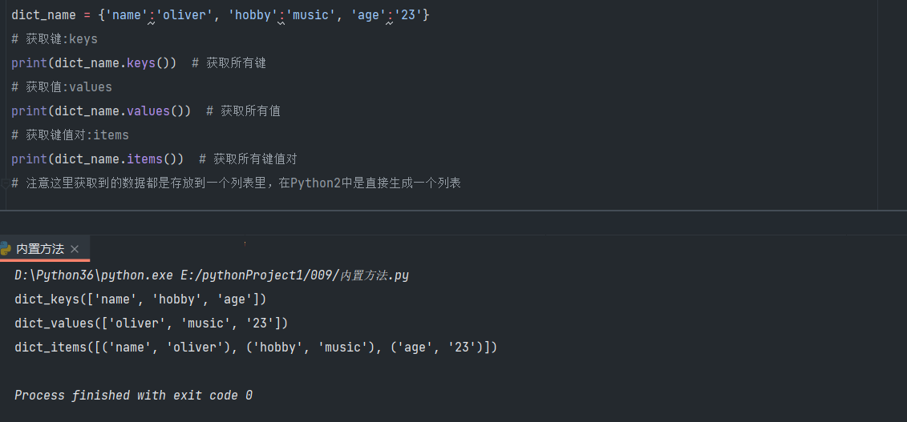907x422 pixels.
Task: Click the dict_name assignment line
Action: click(x=220, y=15)
